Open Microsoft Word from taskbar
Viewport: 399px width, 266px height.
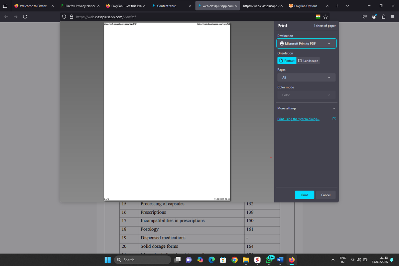click(280, 260)
